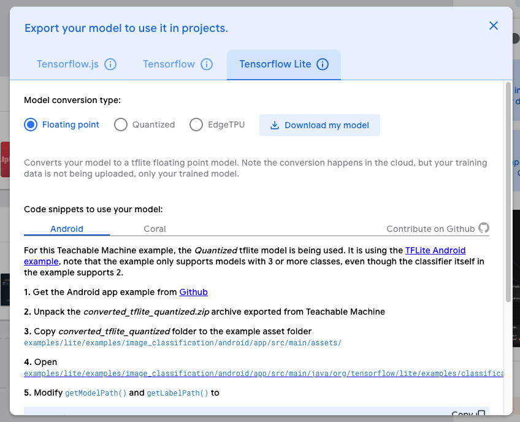Image resolution: width=520 pixels, height=422 pixels.
Task: Click the Download my model button
Action: [319, 125]
